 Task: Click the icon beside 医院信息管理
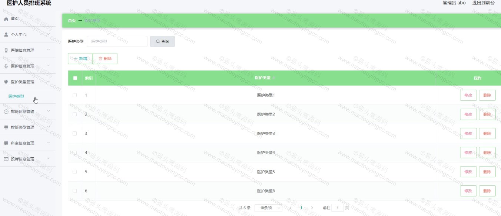pos(6,50)
